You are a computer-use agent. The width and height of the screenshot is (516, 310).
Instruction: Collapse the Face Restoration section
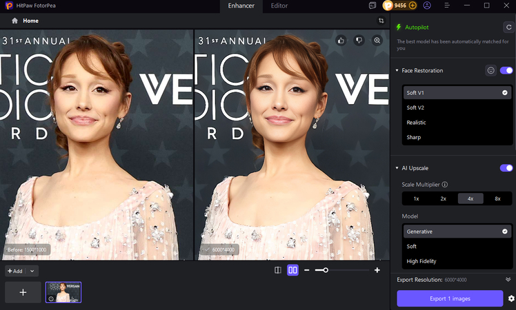397,70
